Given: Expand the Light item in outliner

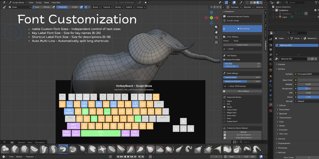Looking at the screenshot, I should [277, 17].
